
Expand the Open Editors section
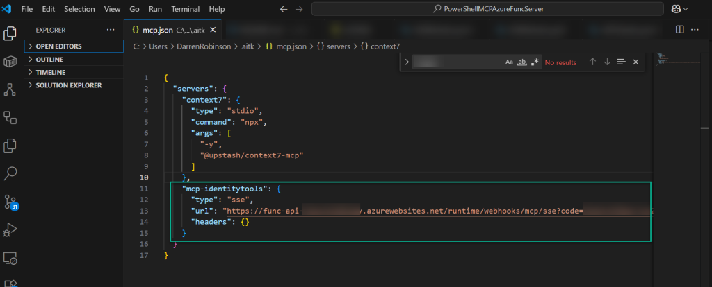58,46
